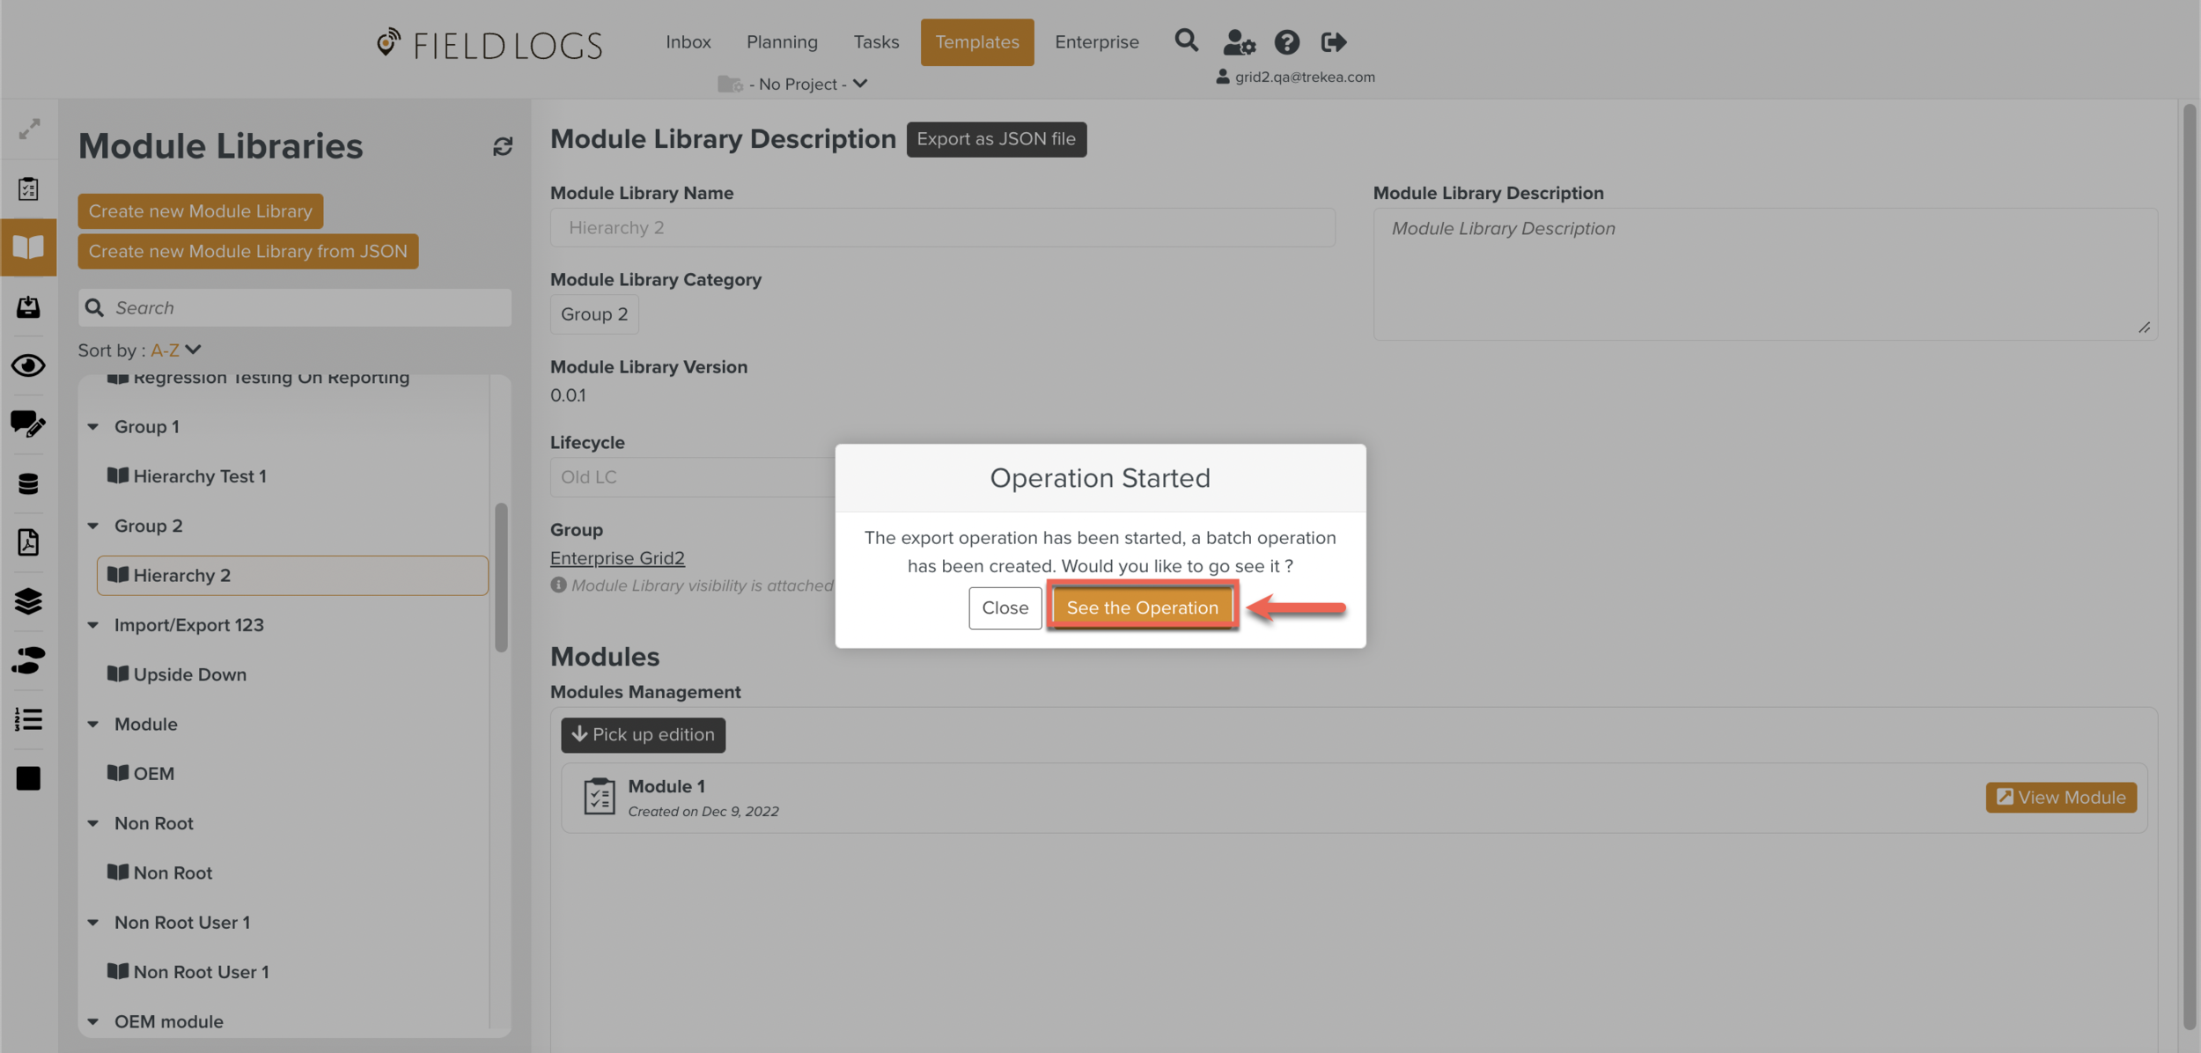
Task: Collapse the Group 2 tree node
Action: [93, 526]
